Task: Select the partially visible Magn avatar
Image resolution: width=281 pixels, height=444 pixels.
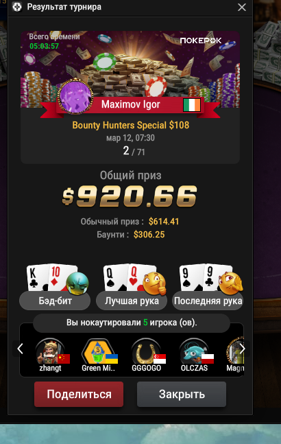Action: coord(234,351)
